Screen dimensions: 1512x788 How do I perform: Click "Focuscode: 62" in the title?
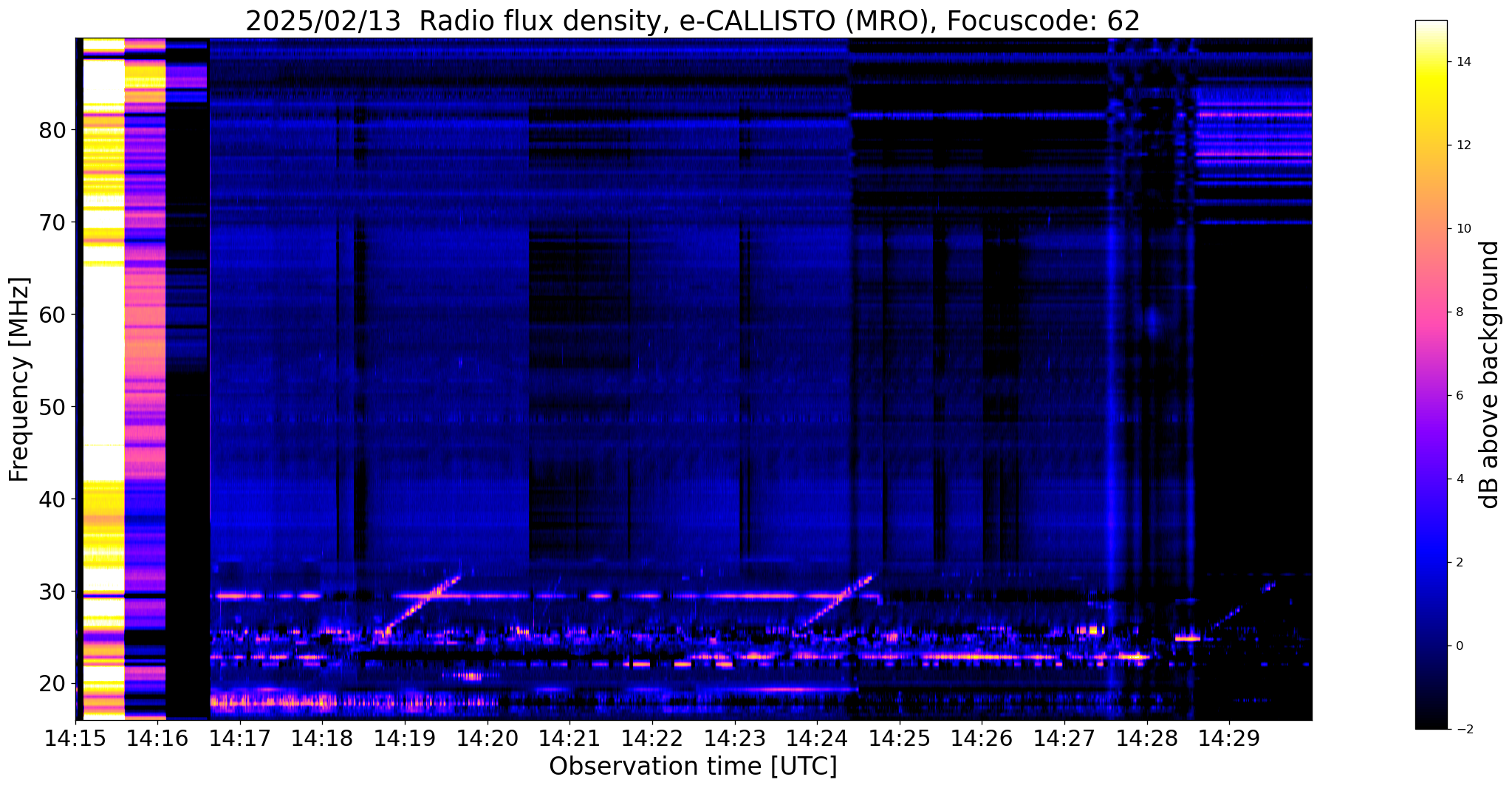1044,21
